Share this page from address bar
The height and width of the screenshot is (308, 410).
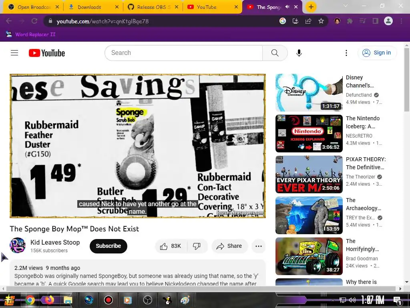click(x=308, y=21)
